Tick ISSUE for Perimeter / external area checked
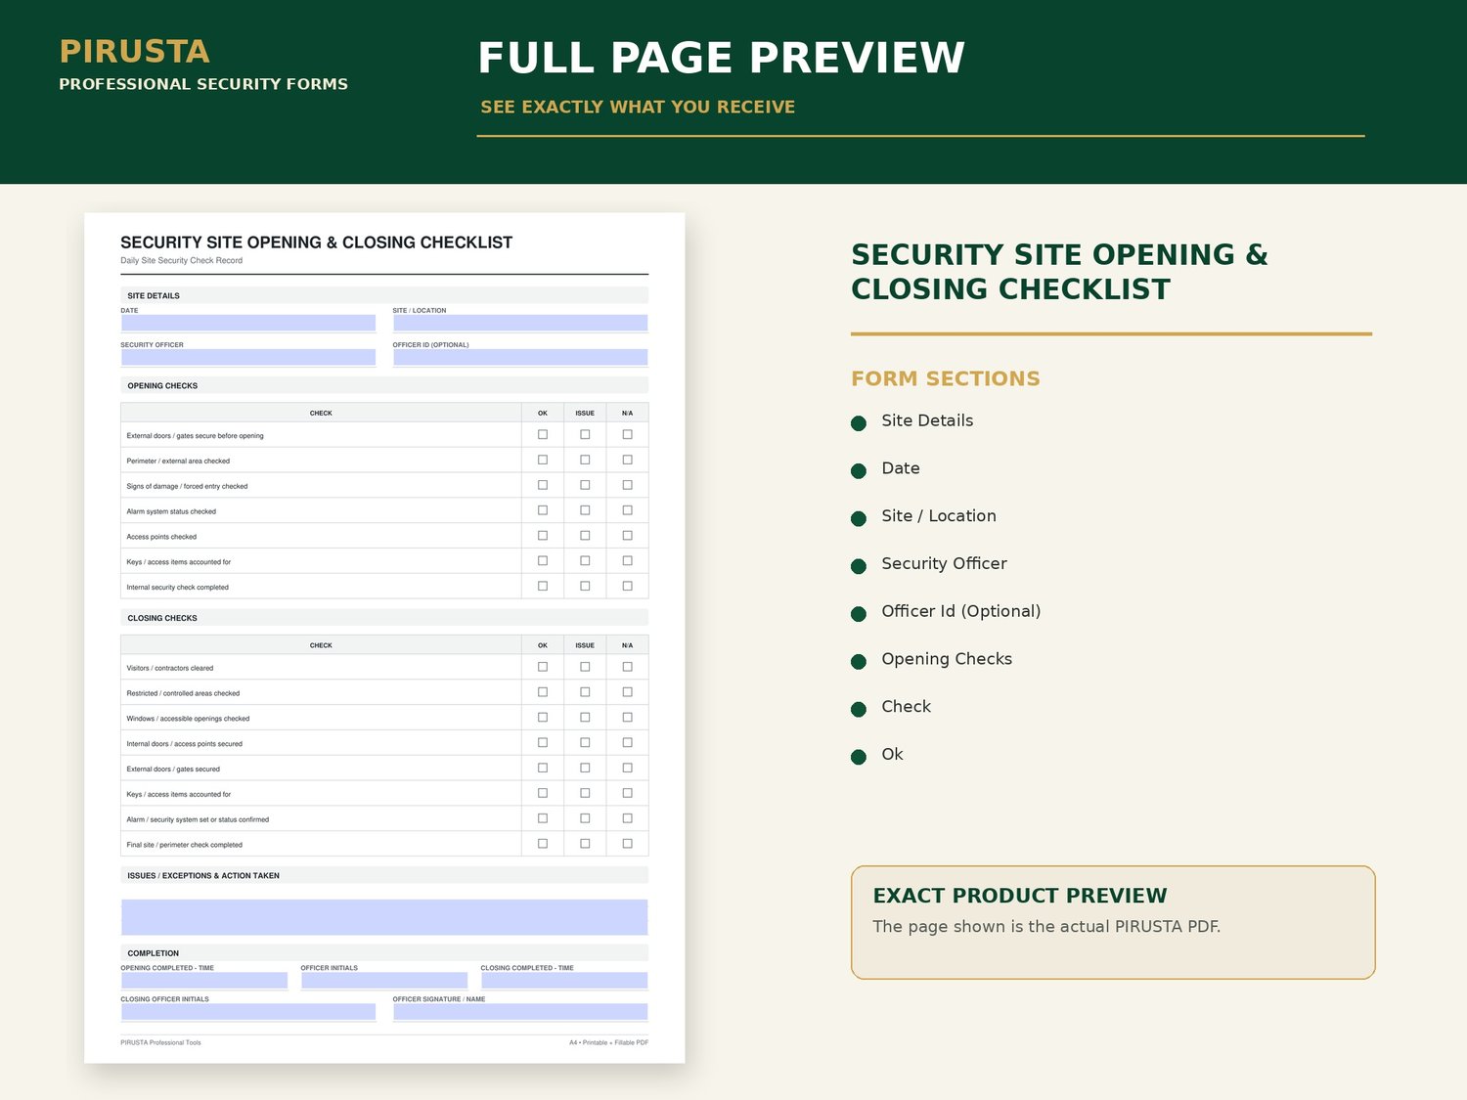 (585, 460)
